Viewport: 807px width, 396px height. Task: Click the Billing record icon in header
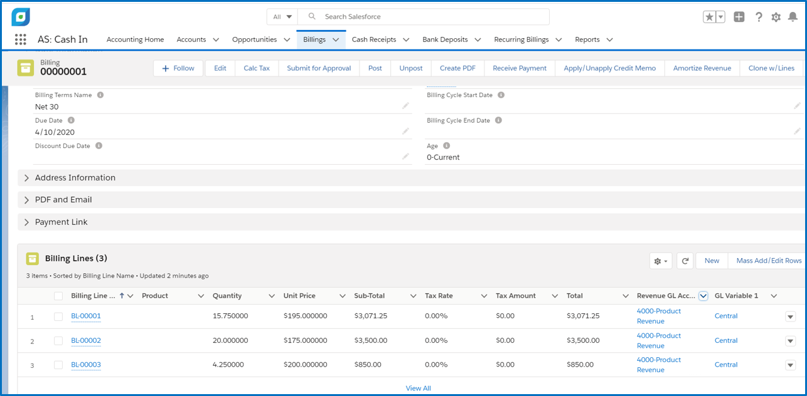[x=26, y=68]
